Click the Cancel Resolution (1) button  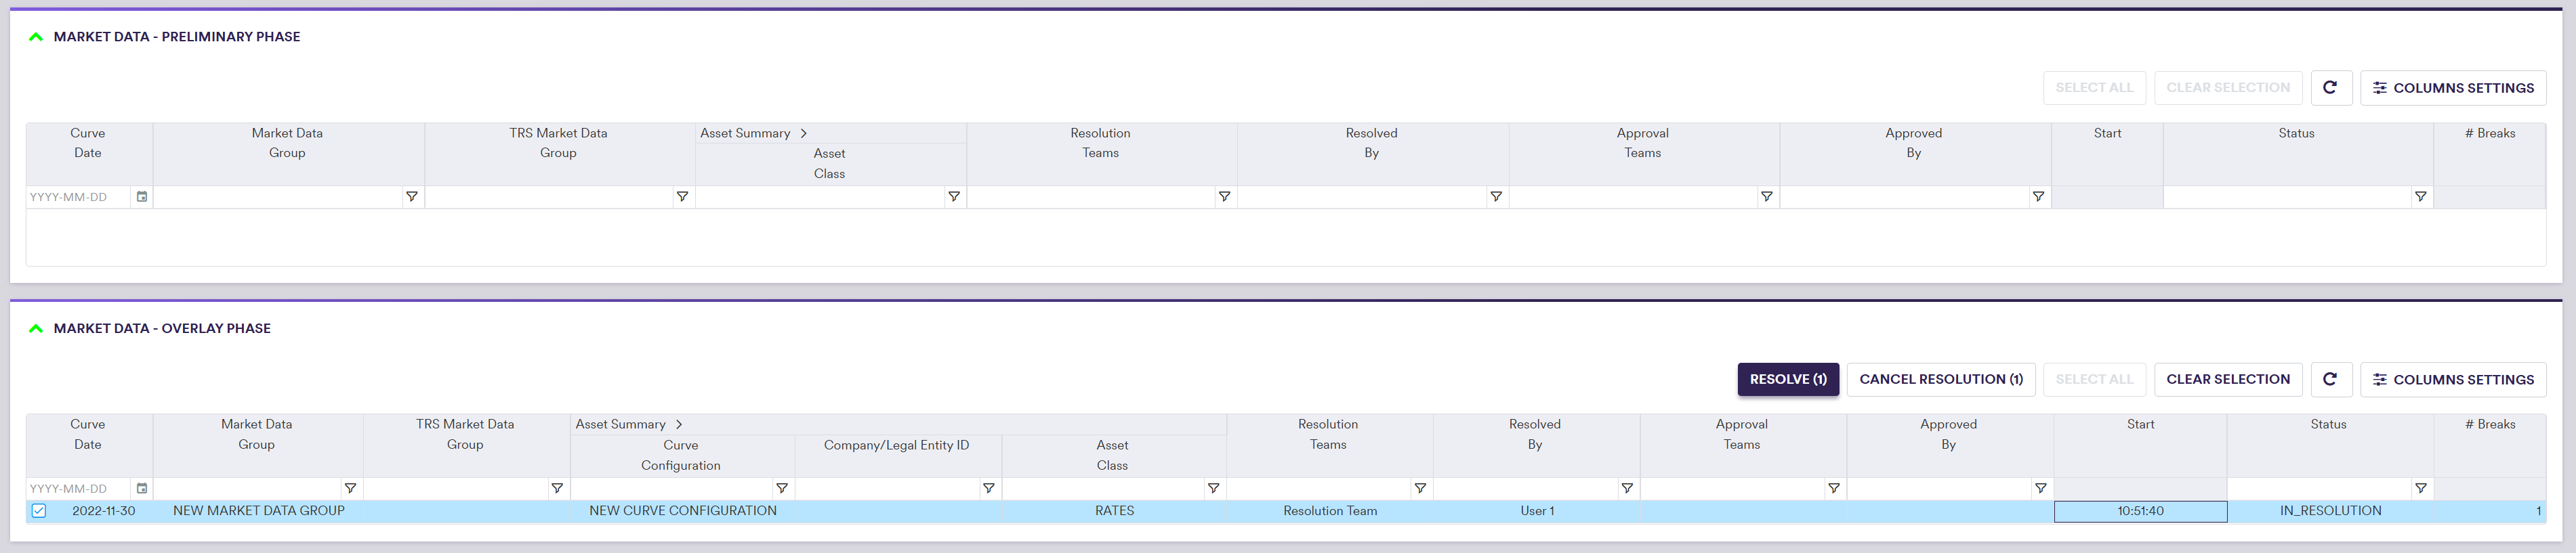[1940, 379]
